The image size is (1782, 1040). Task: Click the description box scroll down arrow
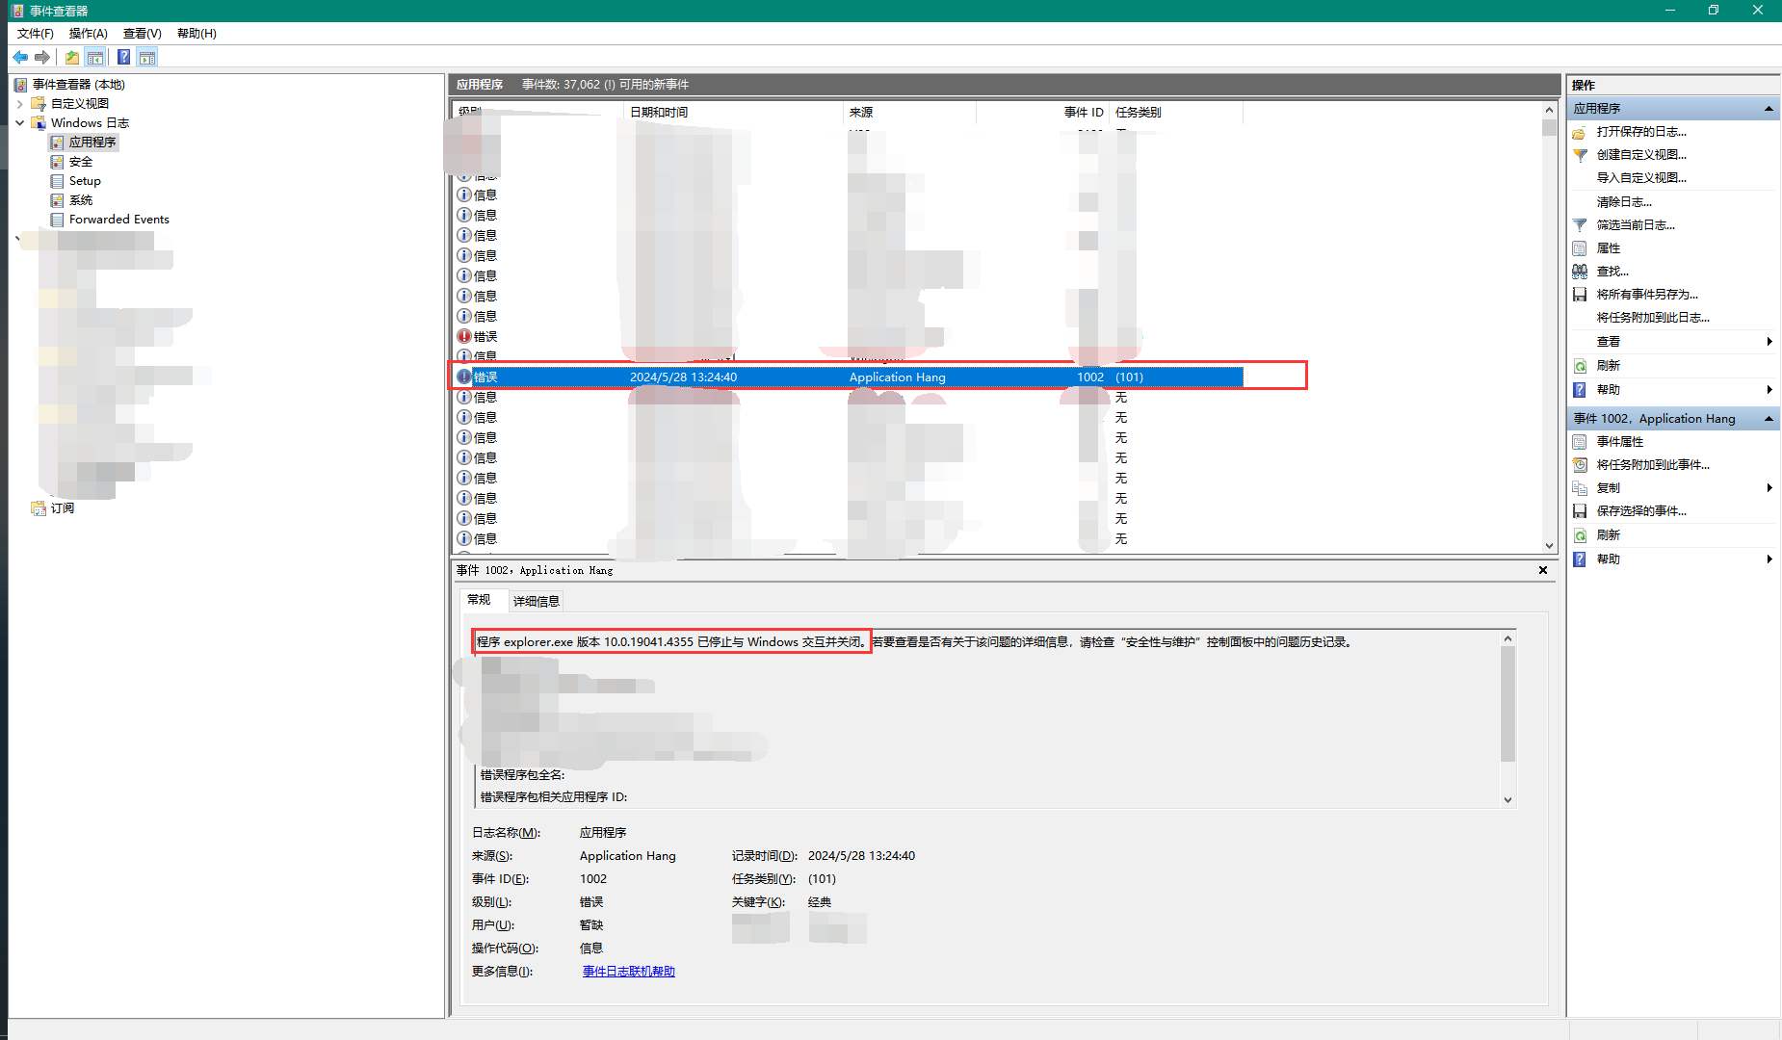(x=1508, y=800)
